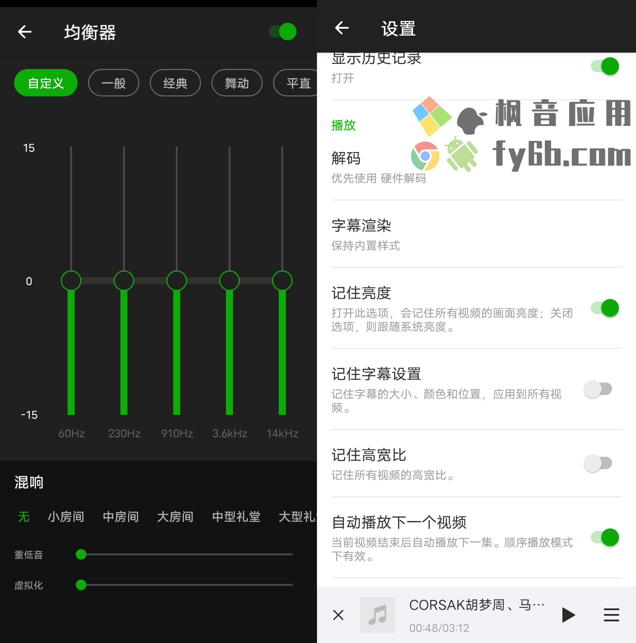This screenshot has width=636, height=643.
Task: Disable the 记住亮度 switch
Action: [605, 308]
